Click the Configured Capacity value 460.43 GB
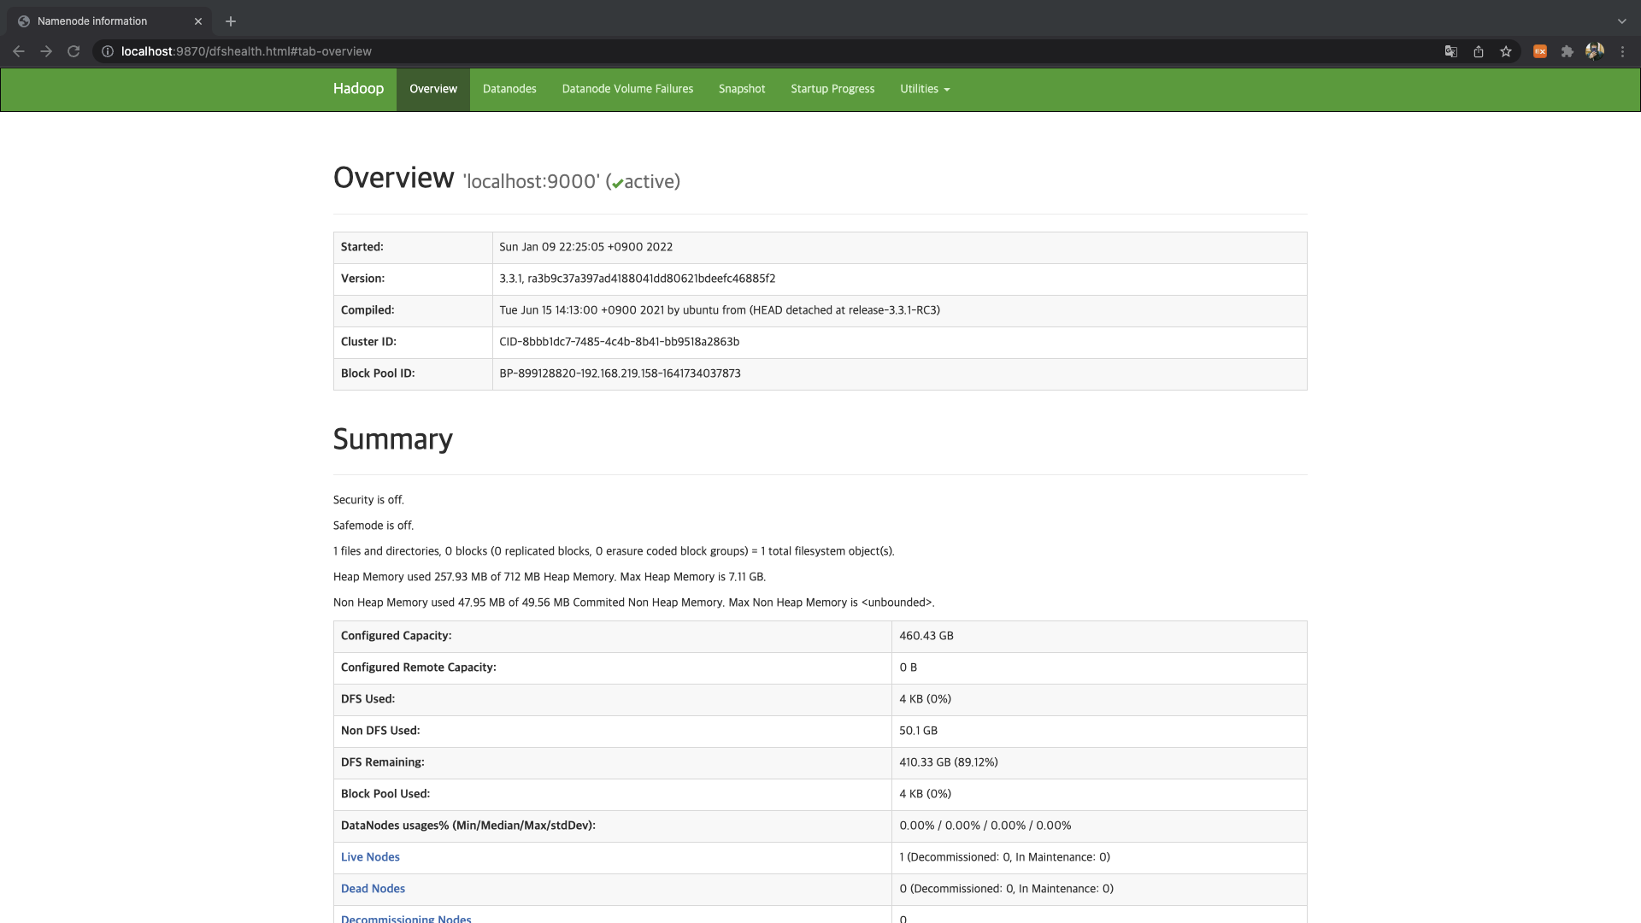1641x923 pixels. coord(926,636)
